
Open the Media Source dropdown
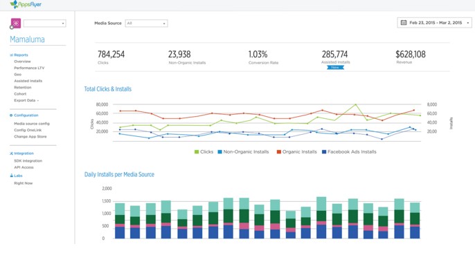pos(146,24)
